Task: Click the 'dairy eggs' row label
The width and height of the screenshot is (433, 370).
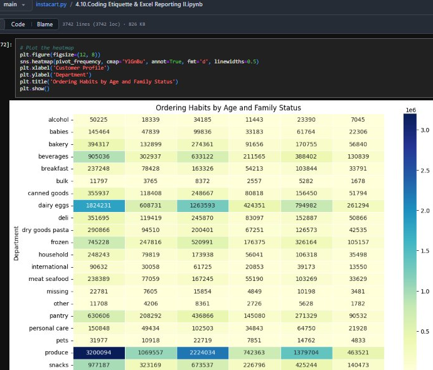Action: (53, 206)
